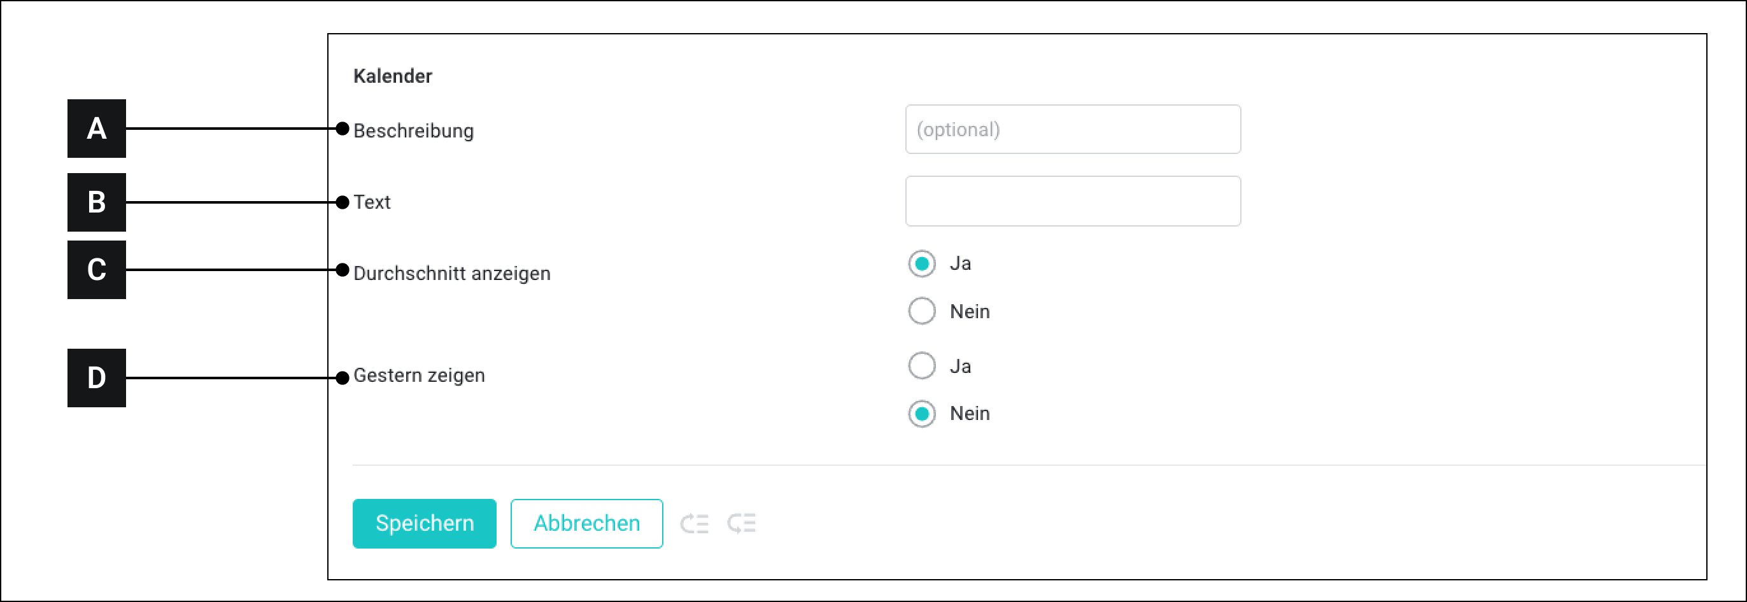Click the Beschreibung field label
This screenshot has width=1747, height=602.
pos(414,131)
